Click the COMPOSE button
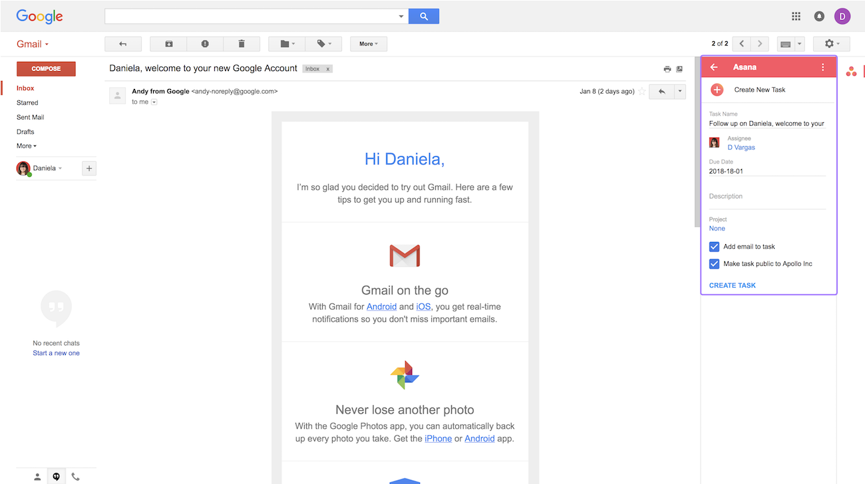Viewport: 865px width, 484px height. point(46,68)
